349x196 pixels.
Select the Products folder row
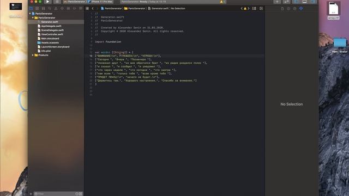click(x=56, y=55)
